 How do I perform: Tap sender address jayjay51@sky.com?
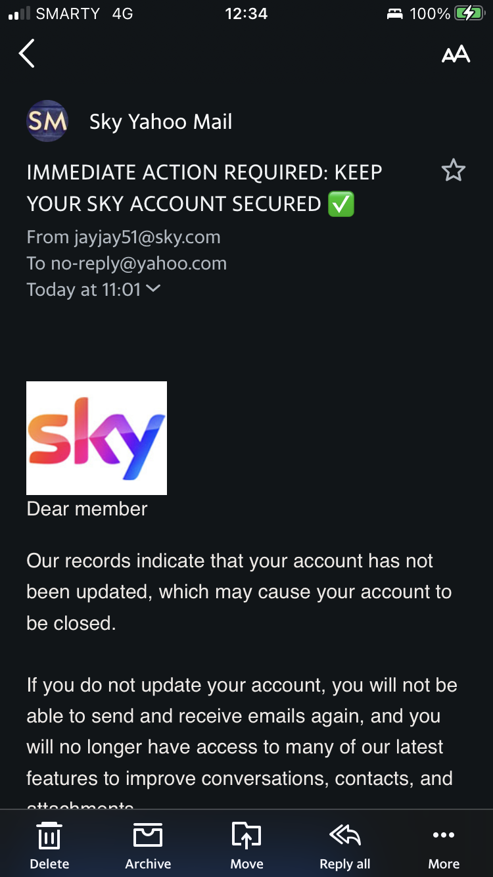148,237
